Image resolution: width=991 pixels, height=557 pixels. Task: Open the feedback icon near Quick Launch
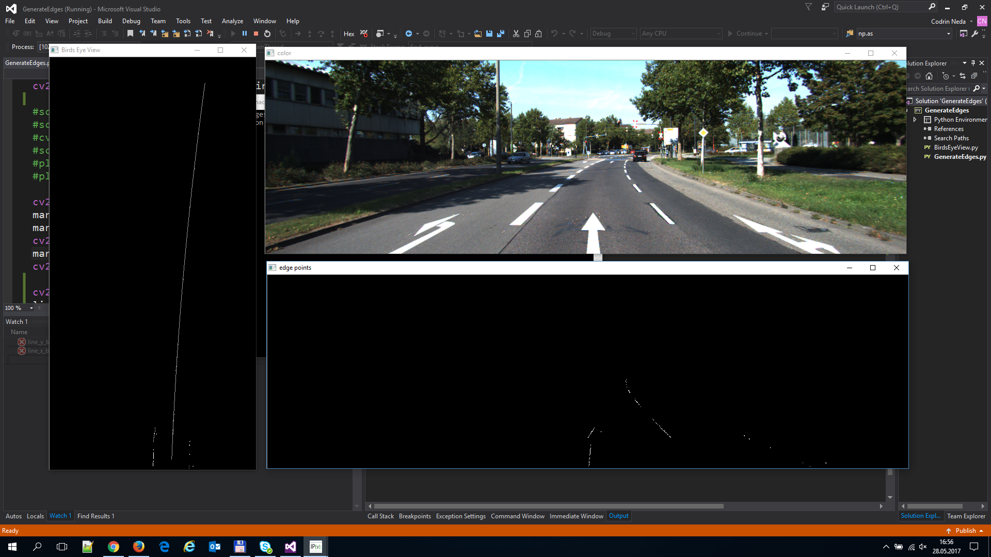[825, 7]
